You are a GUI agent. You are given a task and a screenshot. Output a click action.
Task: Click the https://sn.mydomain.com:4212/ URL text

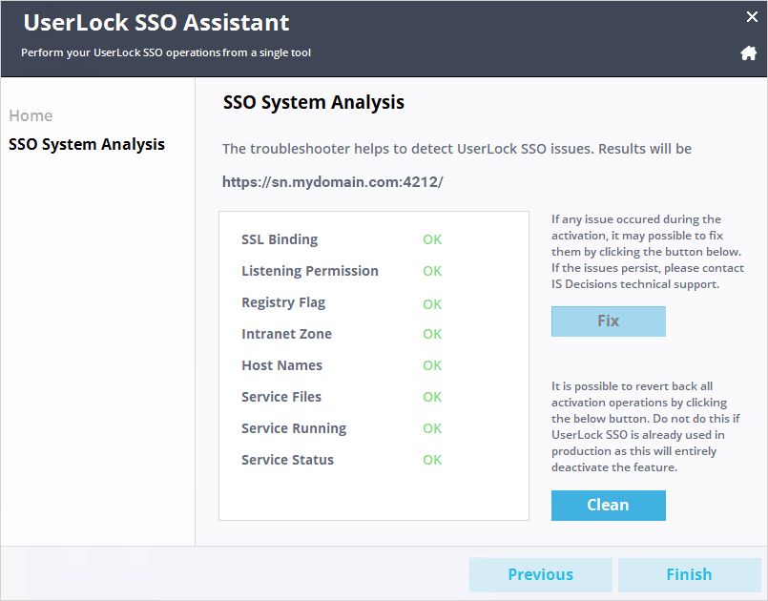pos(333,182)
